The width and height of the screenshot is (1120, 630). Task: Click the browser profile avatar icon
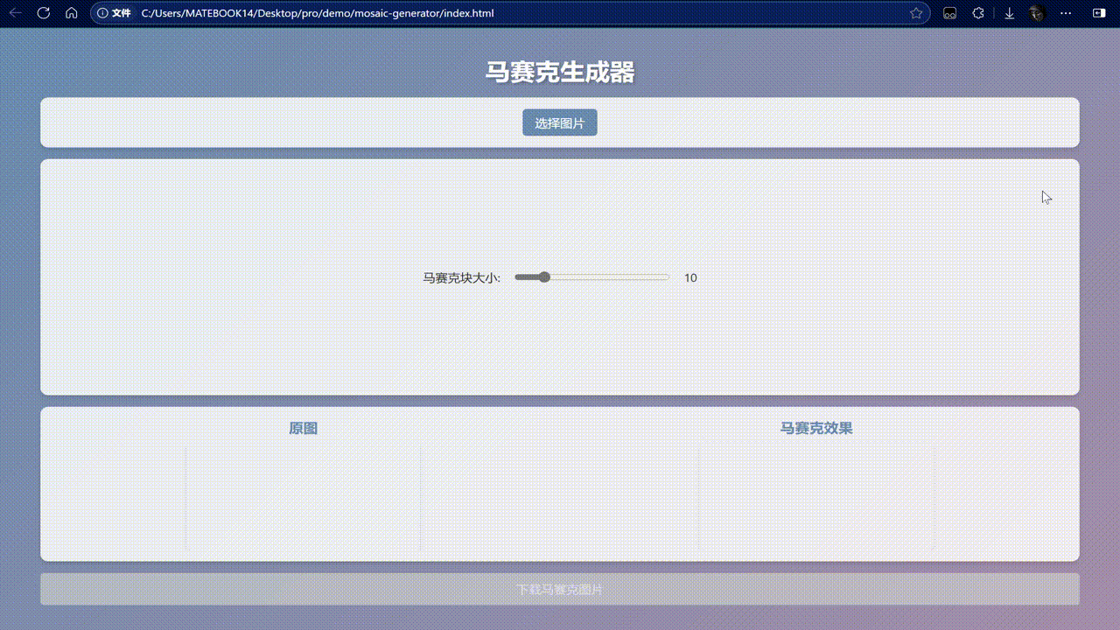point(1036,13)
